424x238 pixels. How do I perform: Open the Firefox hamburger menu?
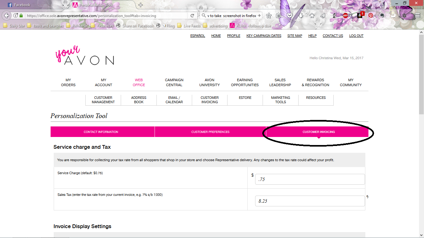point(417,15)
